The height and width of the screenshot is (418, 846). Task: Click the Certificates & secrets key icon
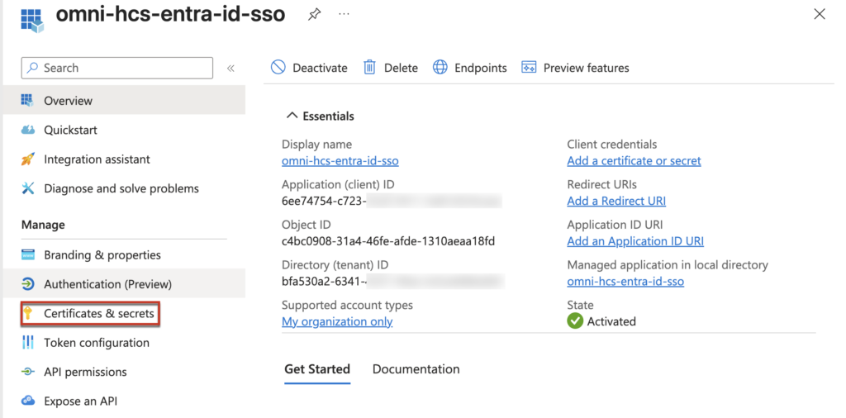pyautogui.click(x=28, y=314)
